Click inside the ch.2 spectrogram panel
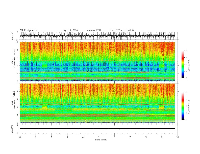Screen dimensions: 200x154 [97, 103]
